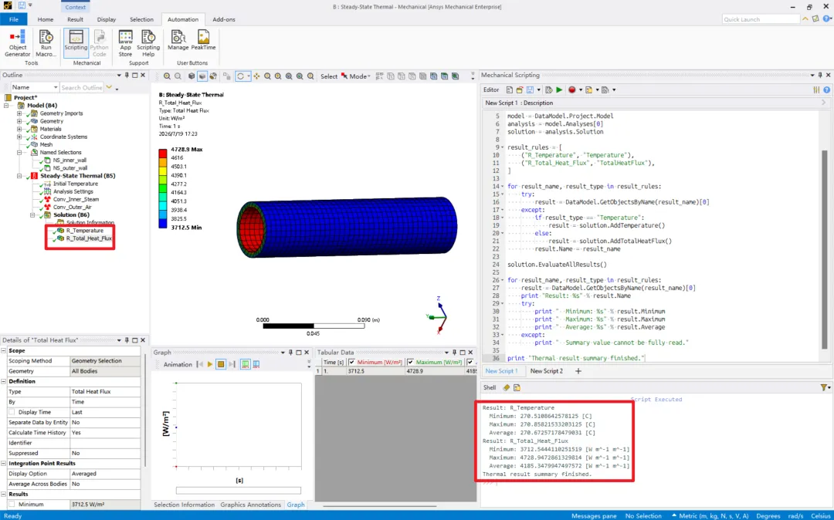834x520 pixels.
Task: Click the blue legend color band
Action: [163, 222]
